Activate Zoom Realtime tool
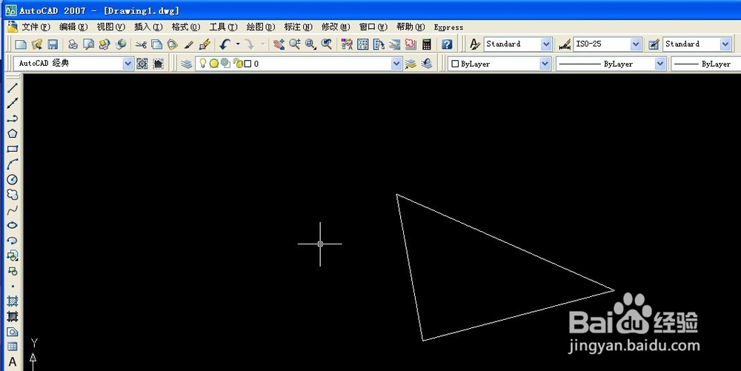The width and height of the screenshot is (741, 371). pyautogui.click(x=295, y=44)
